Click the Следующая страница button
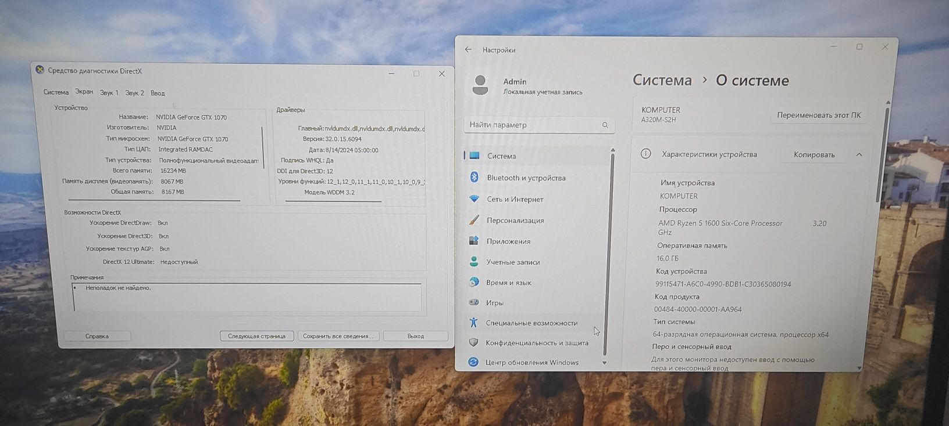 pos(256,336)
